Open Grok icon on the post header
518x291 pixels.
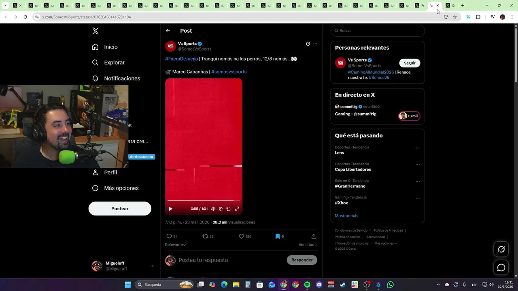(308, 44)
